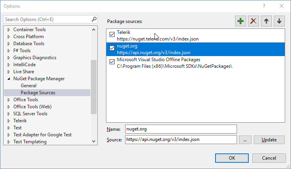Viewport: 291px width, 169px height.
Task: Select Live Share in options tree
Action: [x=23, y=72]
